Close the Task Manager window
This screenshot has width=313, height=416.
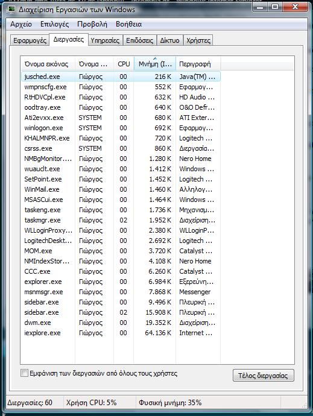pos(295,7)
